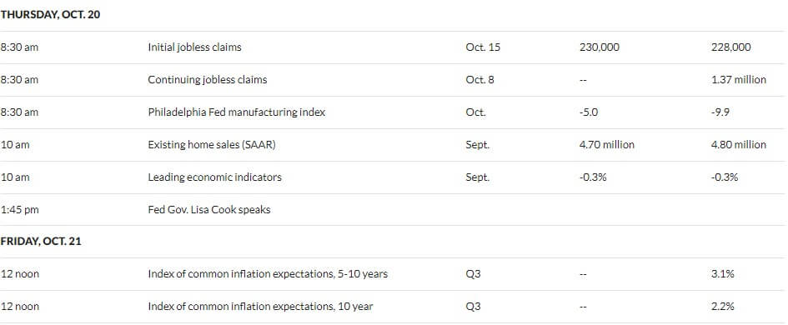The image size is (788, 325).
Task: Select the 1.37 million previous value
Action: [x=739, y=79]
